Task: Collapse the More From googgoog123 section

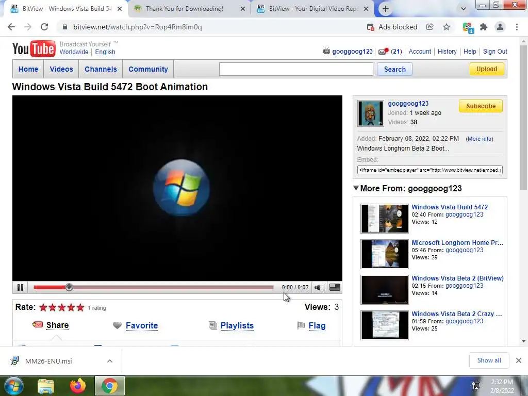Action: click(356, 188)
